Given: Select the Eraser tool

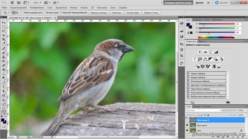Looking at the screenshot, I should click(3, 65).
